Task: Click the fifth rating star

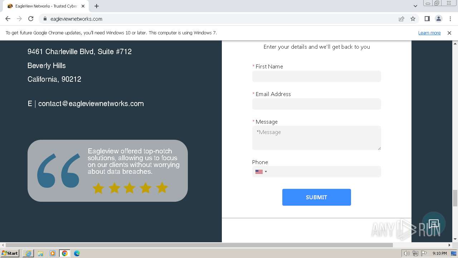Action: click(162, 188)
